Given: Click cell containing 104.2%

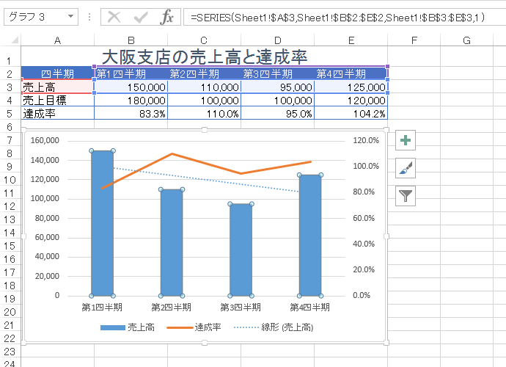Looking at the screenshot, I should pos(351,114).
